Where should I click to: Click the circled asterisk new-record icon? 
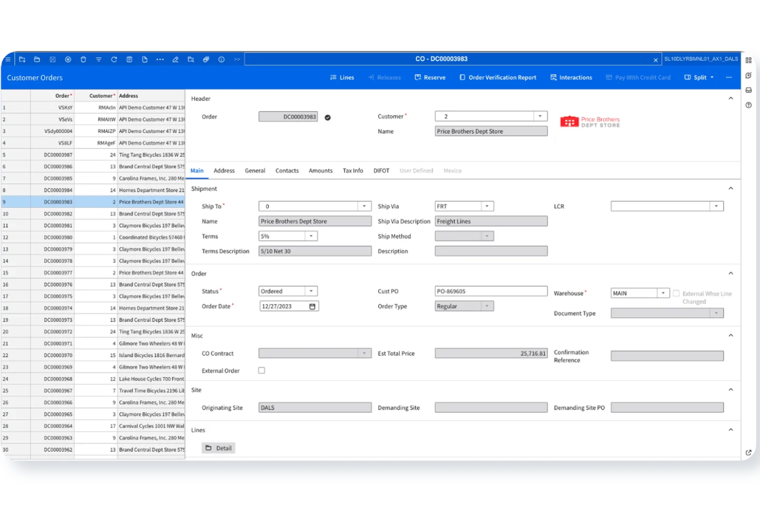coord(68,60)
